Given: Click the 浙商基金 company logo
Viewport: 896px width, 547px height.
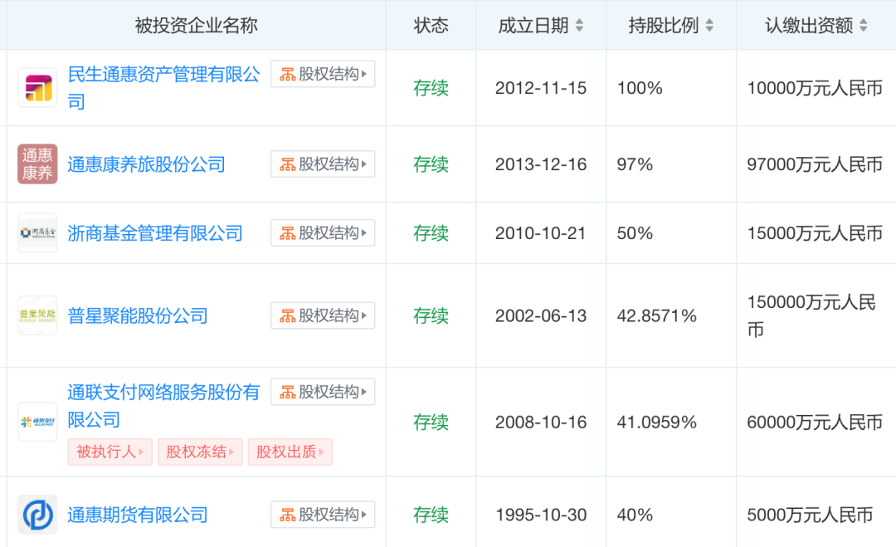Looking at the screenshot, I should pos(37,233).
